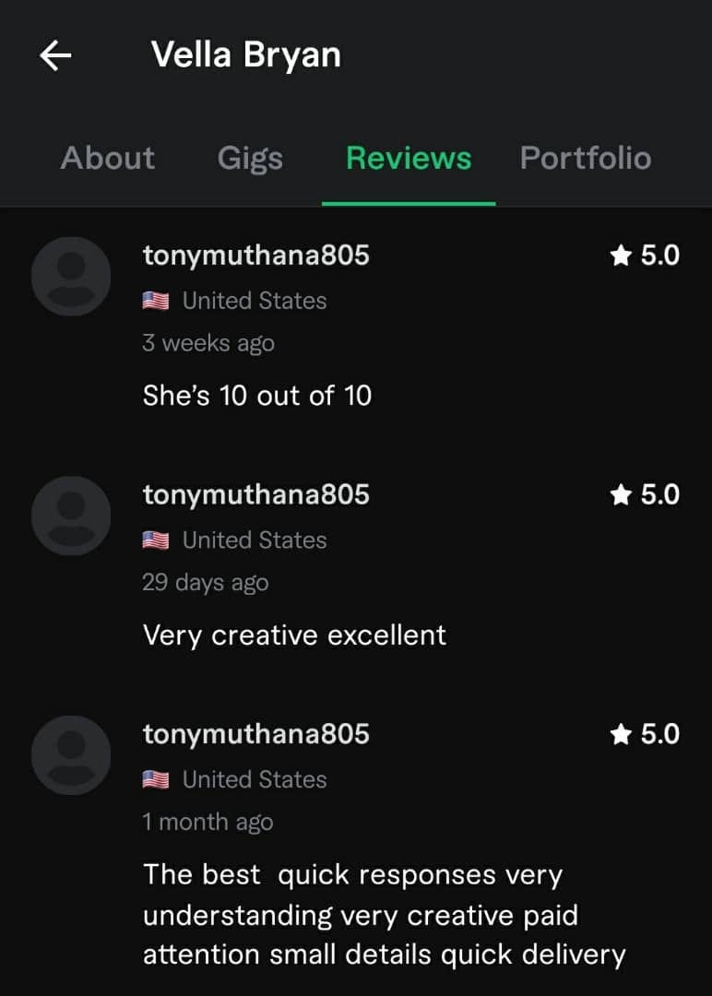Tap the US flag on the second review
Viewport: 712px width, 996px height.
click(156, 539)
